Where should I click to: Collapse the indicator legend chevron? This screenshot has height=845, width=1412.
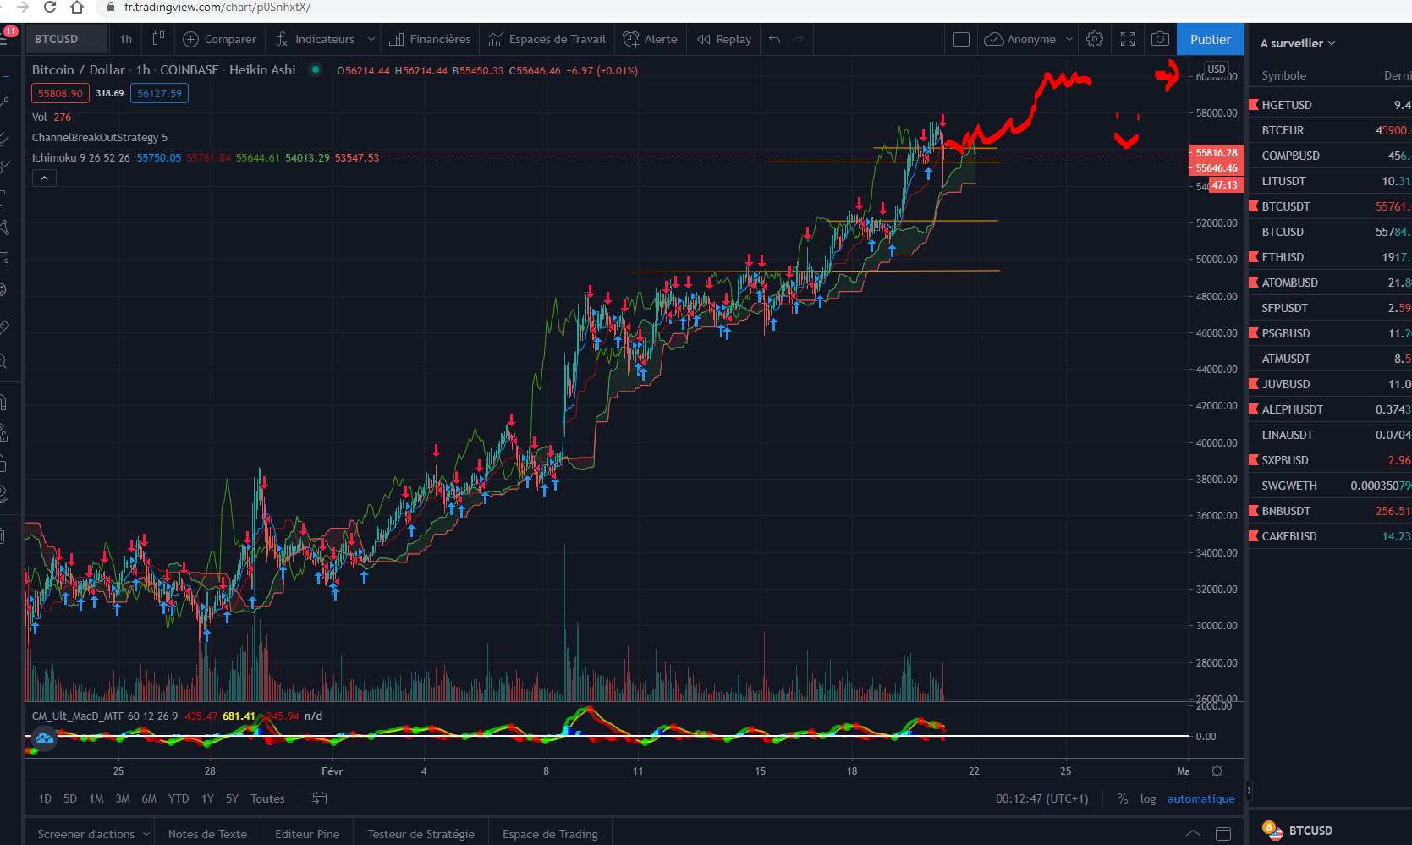click(x=44, y=178)
